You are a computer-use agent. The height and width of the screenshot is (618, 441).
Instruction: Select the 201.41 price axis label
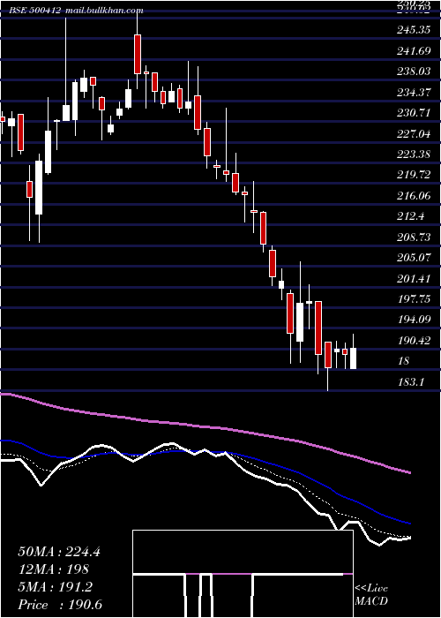[x=413, y=279]
